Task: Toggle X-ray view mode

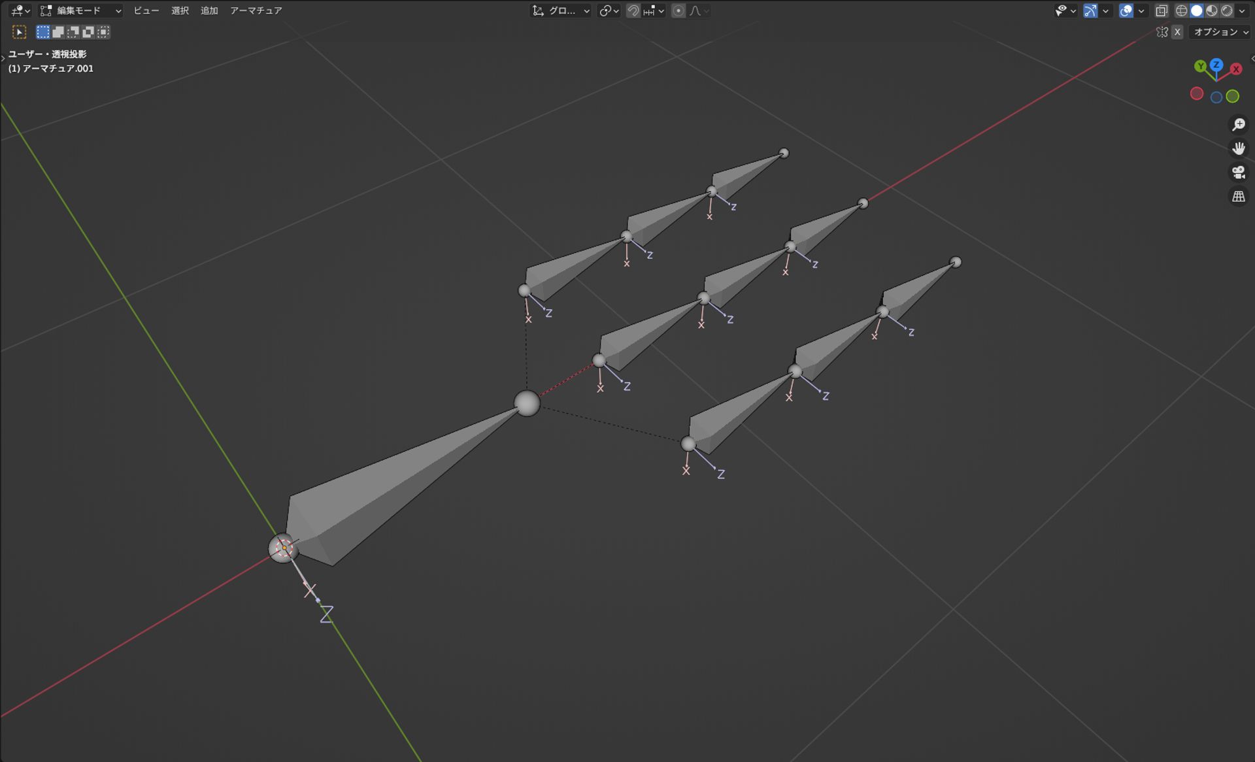Action: click(1162, 10)
